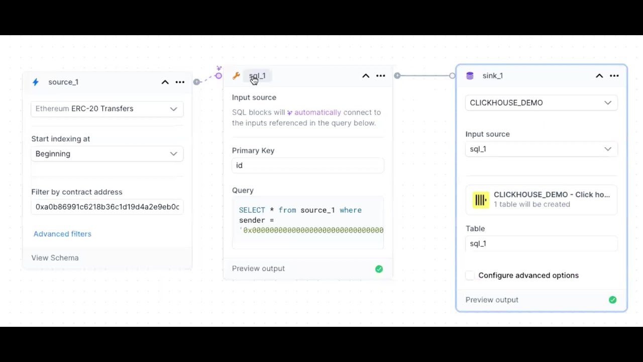Viewport: 643px width, 362px height.
Task: Enable Configure advanced options checkbox
Action: click(x=470, y=276)
